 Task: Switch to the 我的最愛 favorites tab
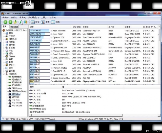pos(14,27)
